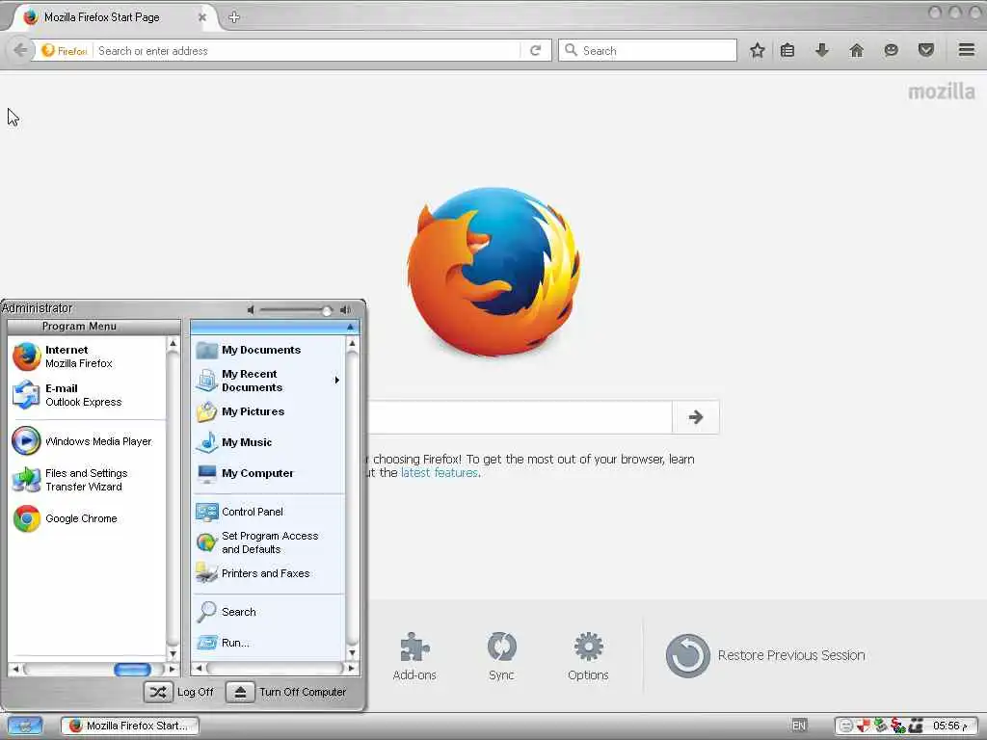Open Search from start menu
This screenshot has height=740, width=987.
tap(268, 612)
